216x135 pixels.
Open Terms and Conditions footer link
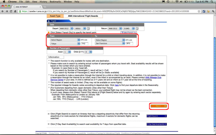tap(68, 133)
